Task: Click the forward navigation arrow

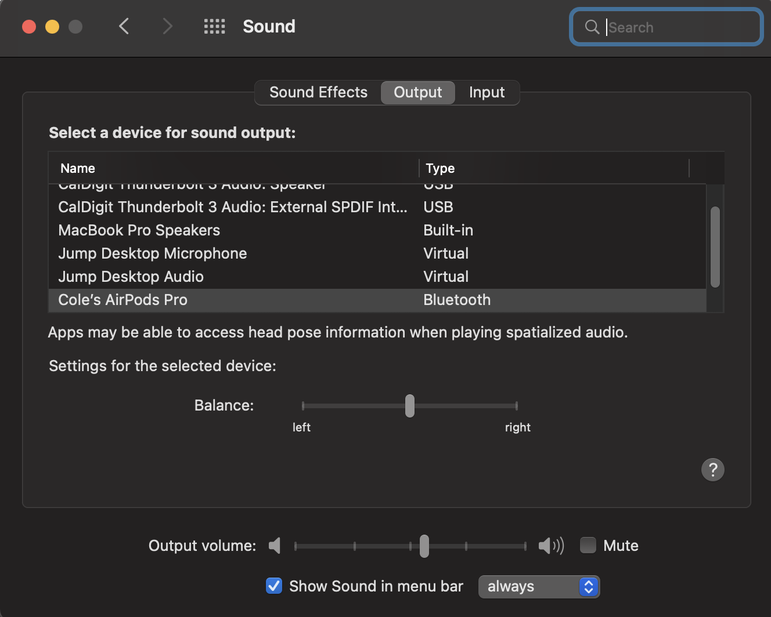Action: [x=167, y=26]
